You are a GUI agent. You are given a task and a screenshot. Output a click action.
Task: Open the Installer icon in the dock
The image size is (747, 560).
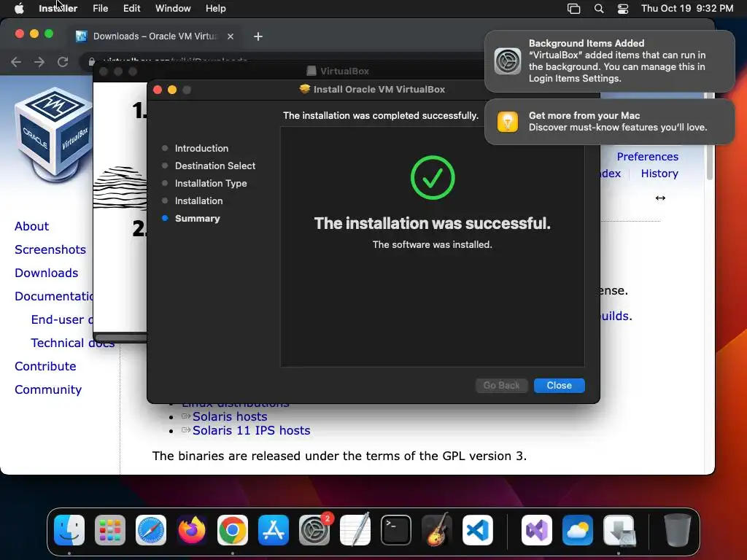(619, 530)
